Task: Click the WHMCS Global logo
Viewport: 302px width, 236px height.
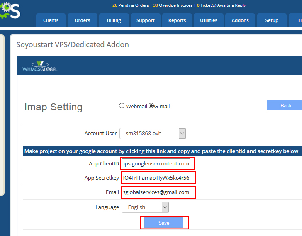Action: (x=40, y=66)
